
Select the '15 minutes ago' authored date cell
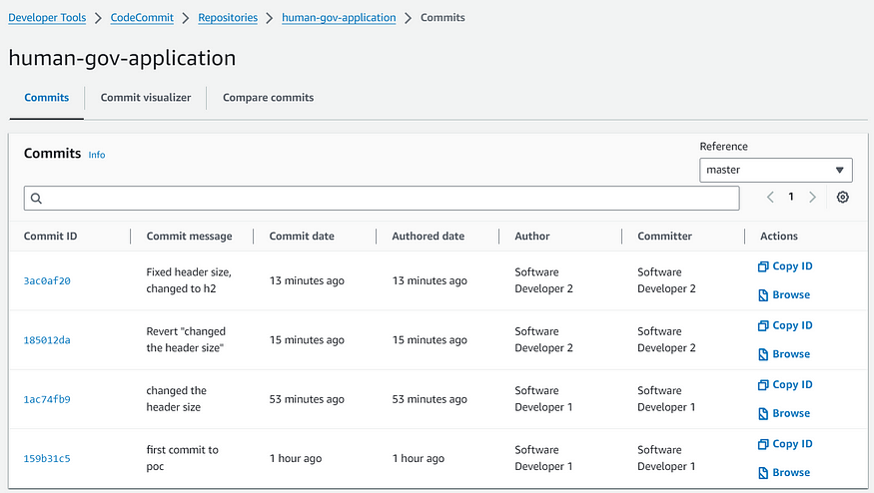point(430,339)
